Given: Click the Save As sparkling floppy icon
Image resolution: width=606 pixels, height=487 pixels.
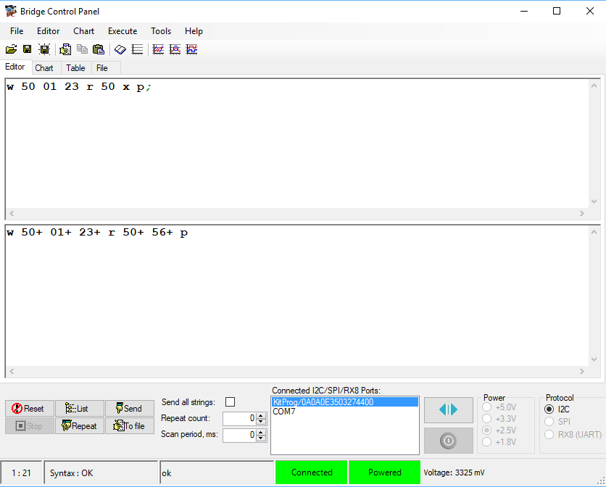Looking at the screenshot, I should pos(44,49).
